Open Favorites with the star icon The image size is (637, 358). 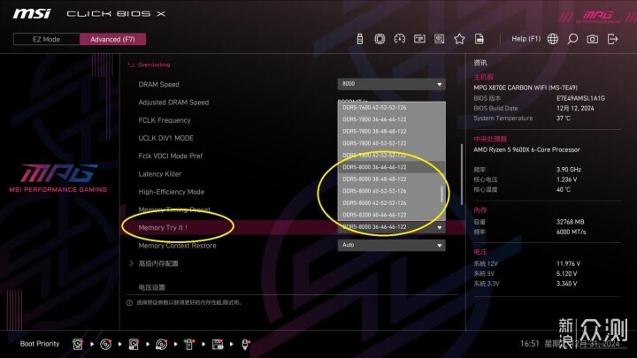point(459,39)
